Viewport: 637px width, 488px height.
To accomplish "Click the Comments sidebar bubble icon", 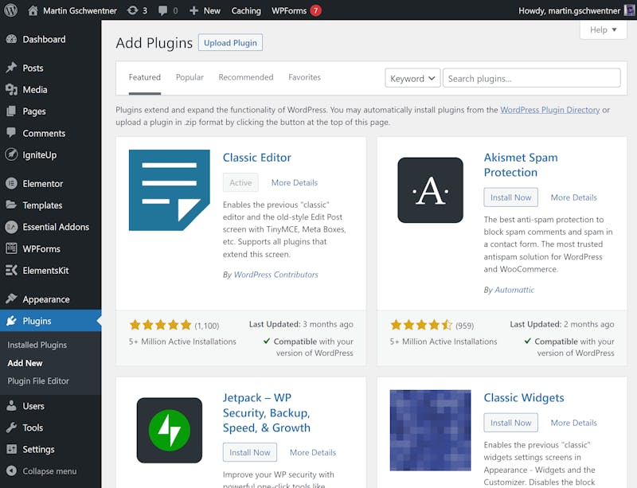I will [12, 132].
